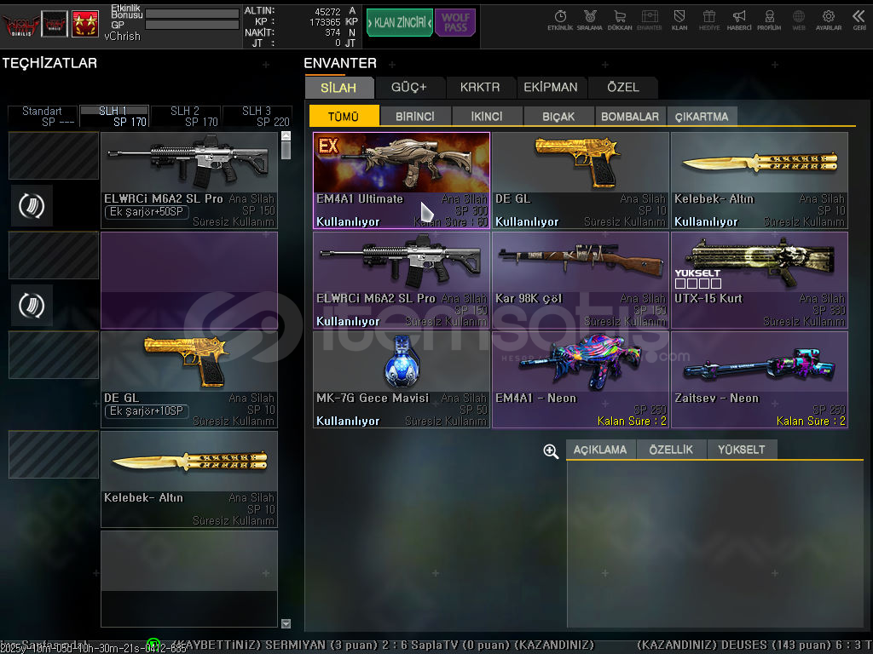The width and height of the screenshot is (873, 654).
Task: Click the clan emblem next to the logo
Action: pos(55,24)
